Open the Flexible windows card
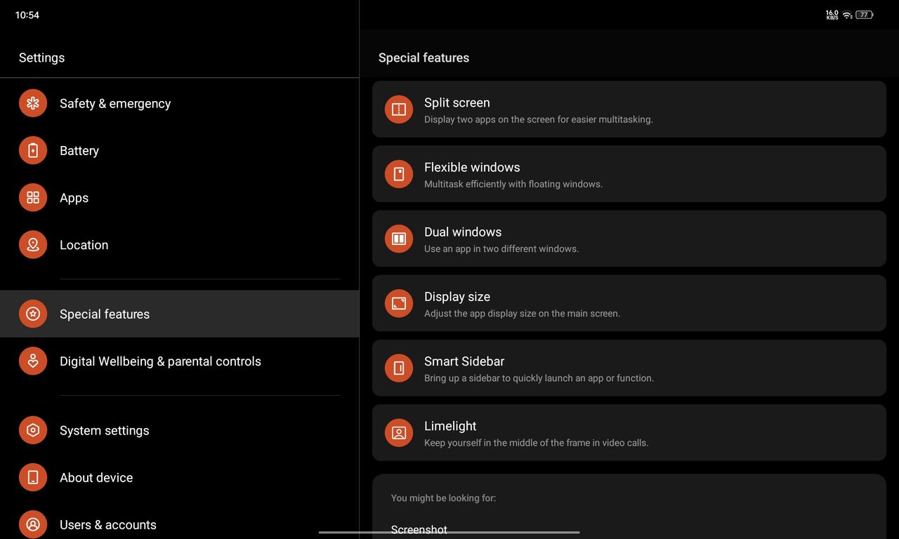This screenshot has height=539, width=899. click(629, 174)
